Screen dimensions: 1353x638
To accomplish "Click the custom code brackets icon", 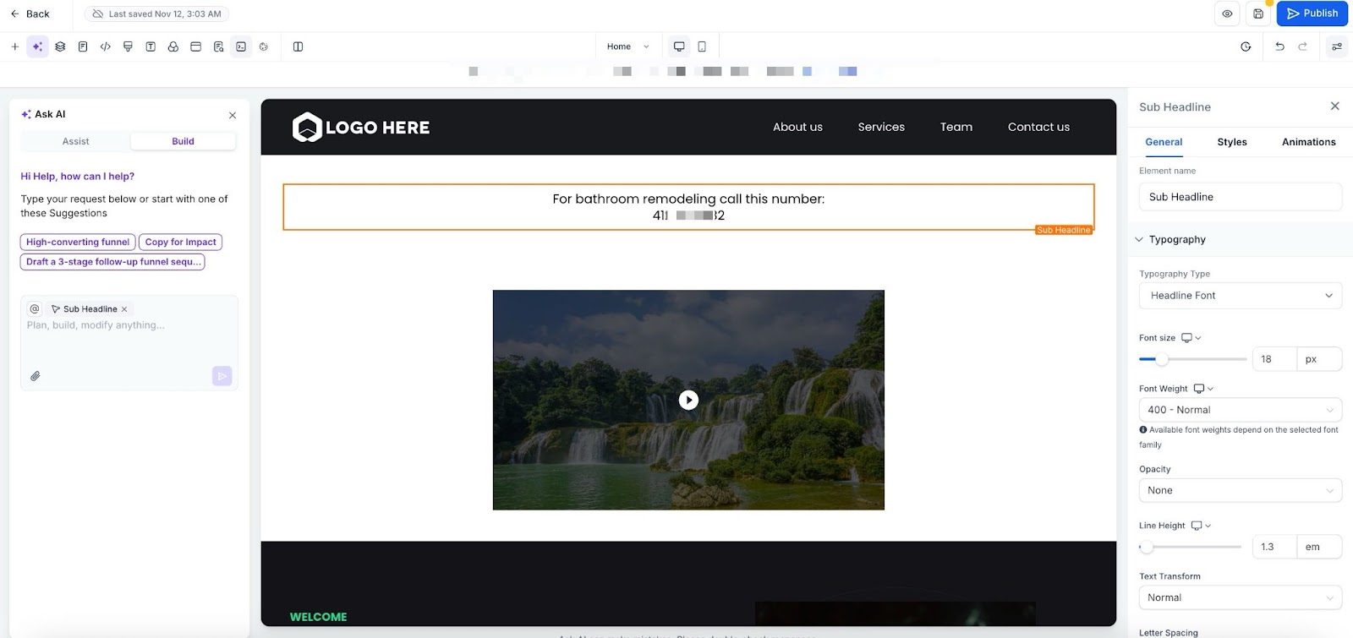I will coord(105,46).
